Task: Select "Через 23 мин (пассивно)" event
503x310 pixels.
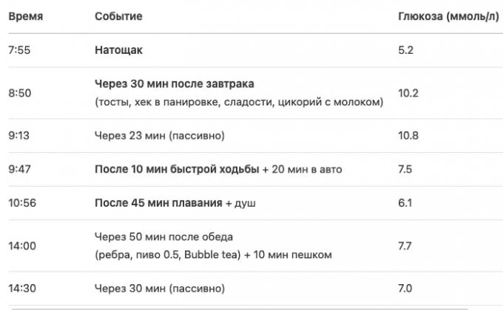Action: 160,136
